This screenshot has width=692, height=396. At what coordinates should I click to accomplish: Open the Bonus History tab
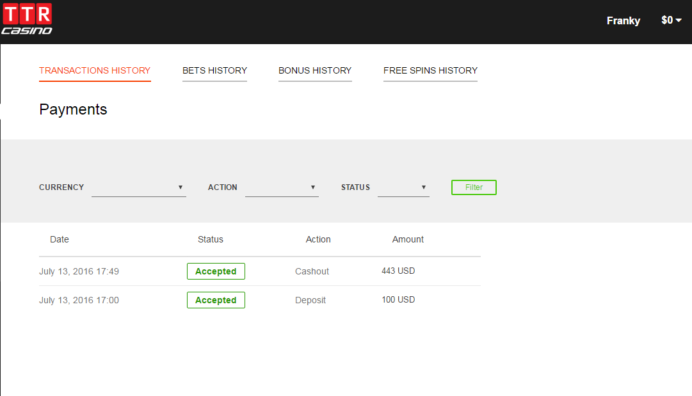point(315,70)
